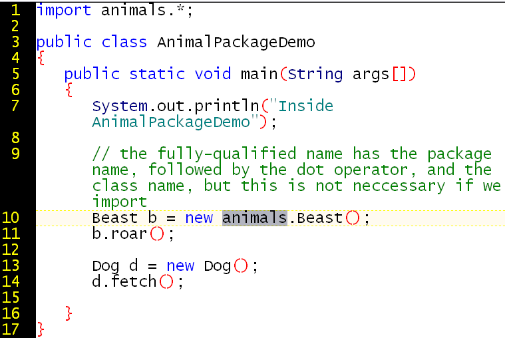
Task: Click line number 11 in the gutter
Action: coord(11,234)
